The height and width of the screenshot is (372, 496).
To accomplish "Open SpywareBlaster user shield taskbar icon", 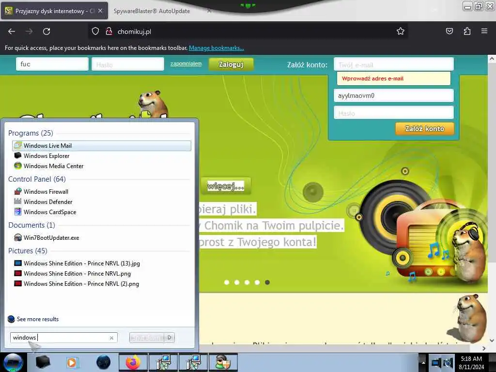I will coord(223,362).
